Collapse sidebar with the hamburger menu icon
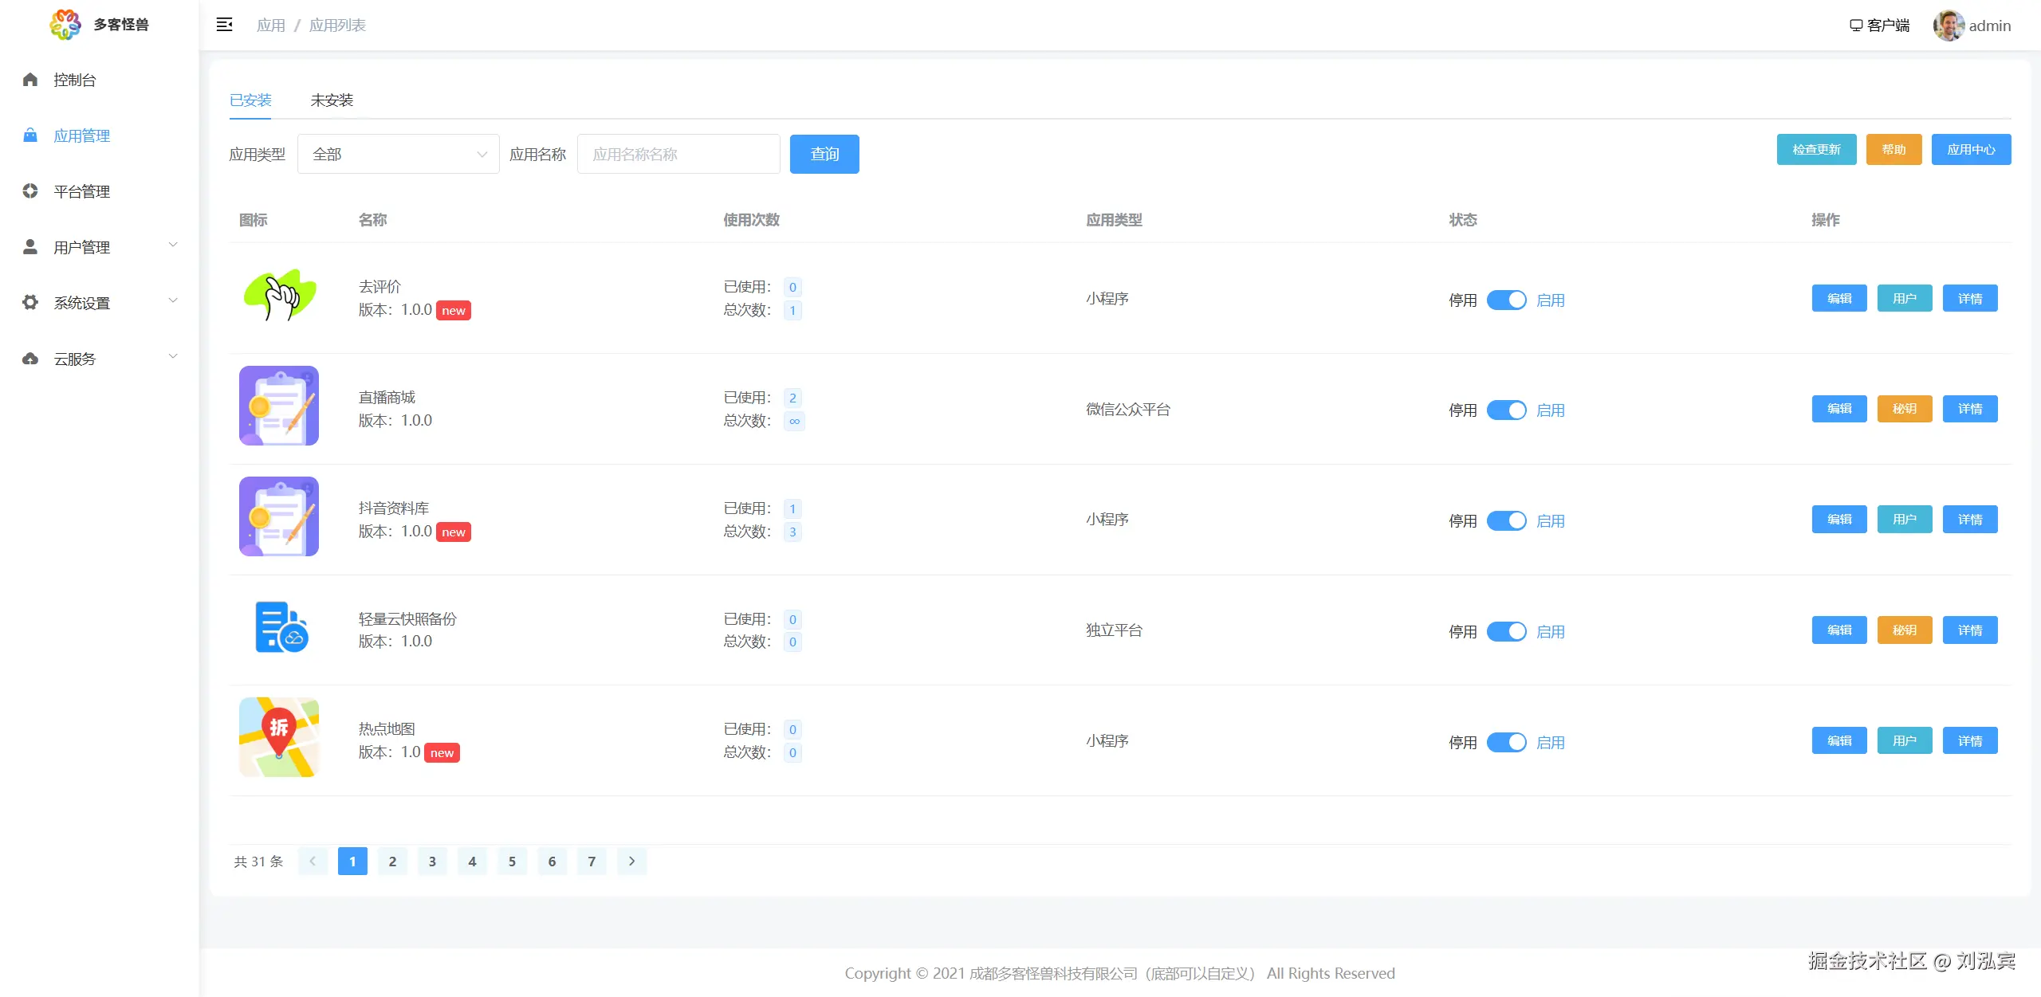 (x=224, y=25)
